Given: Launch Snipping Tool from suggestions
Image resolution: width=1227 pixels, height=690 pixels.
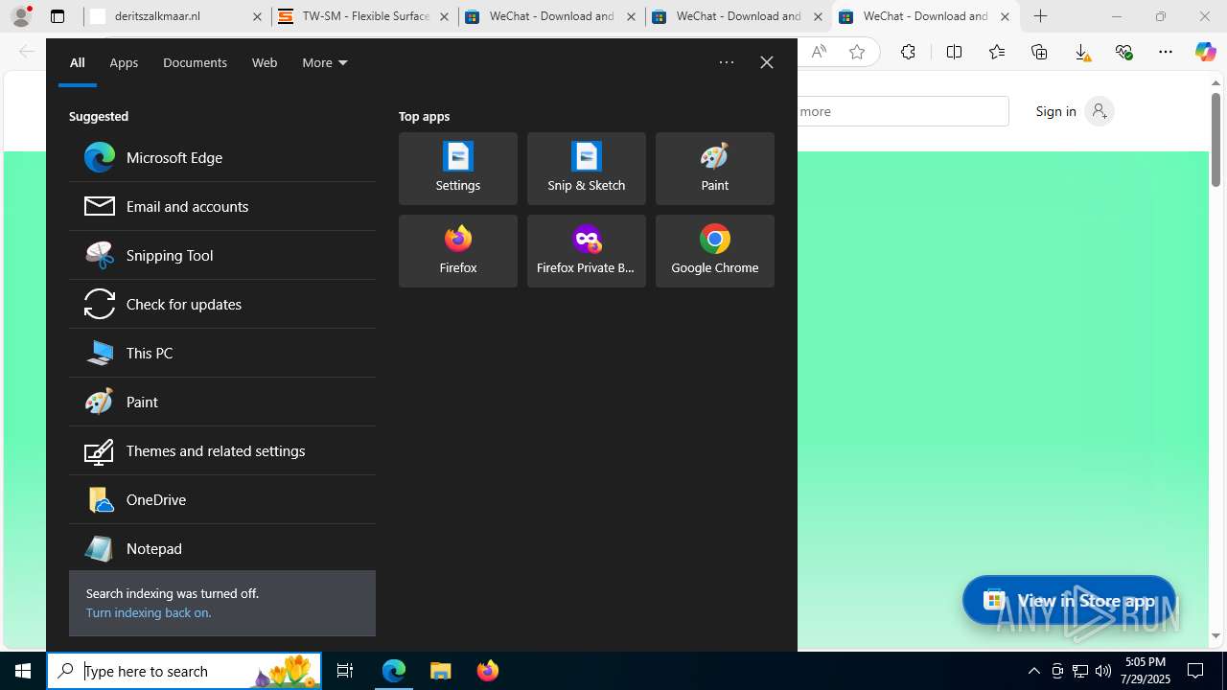Looking at the screenshot, I should coord(221,255).
